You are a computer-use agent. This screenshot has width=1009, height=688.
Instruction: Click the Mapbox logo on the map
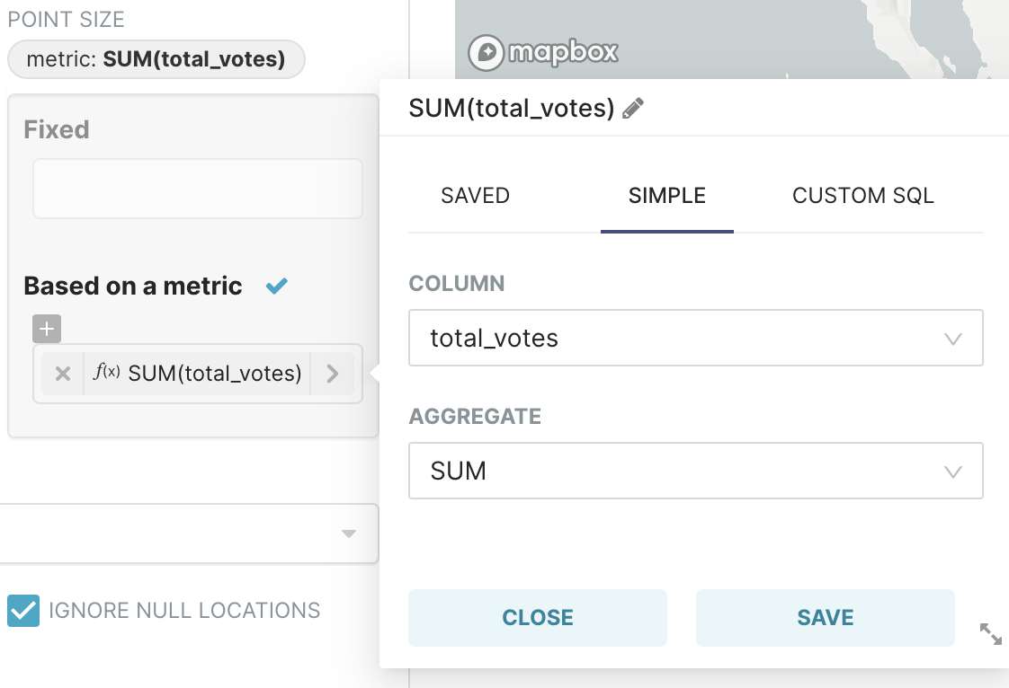(x=543, y=52)
